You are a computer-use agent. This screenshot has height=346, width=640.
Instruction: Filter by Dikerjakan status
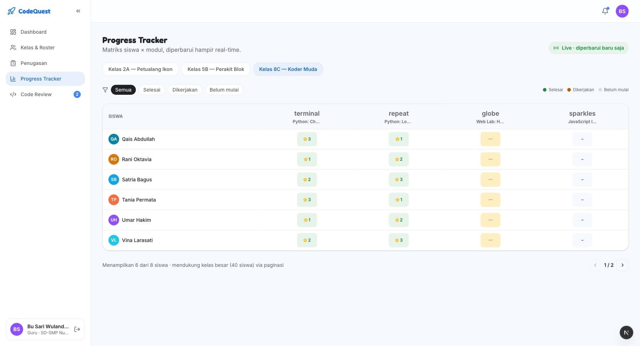[x=185, y=90]
